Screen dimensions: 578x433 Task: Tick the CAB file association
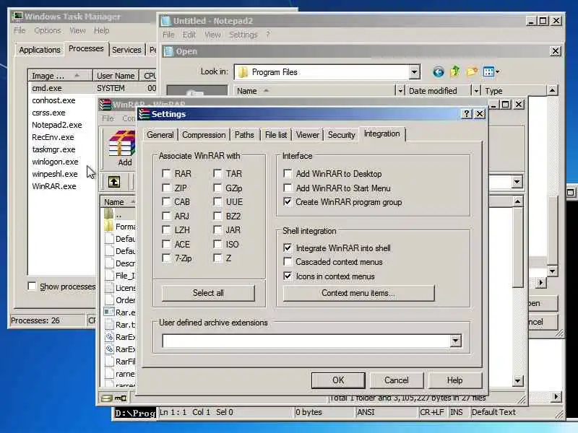(166, 202)
